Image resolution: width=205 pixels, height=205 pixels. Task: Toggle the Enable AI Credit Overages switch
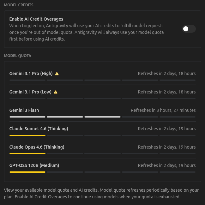click(x=189, y=29)
